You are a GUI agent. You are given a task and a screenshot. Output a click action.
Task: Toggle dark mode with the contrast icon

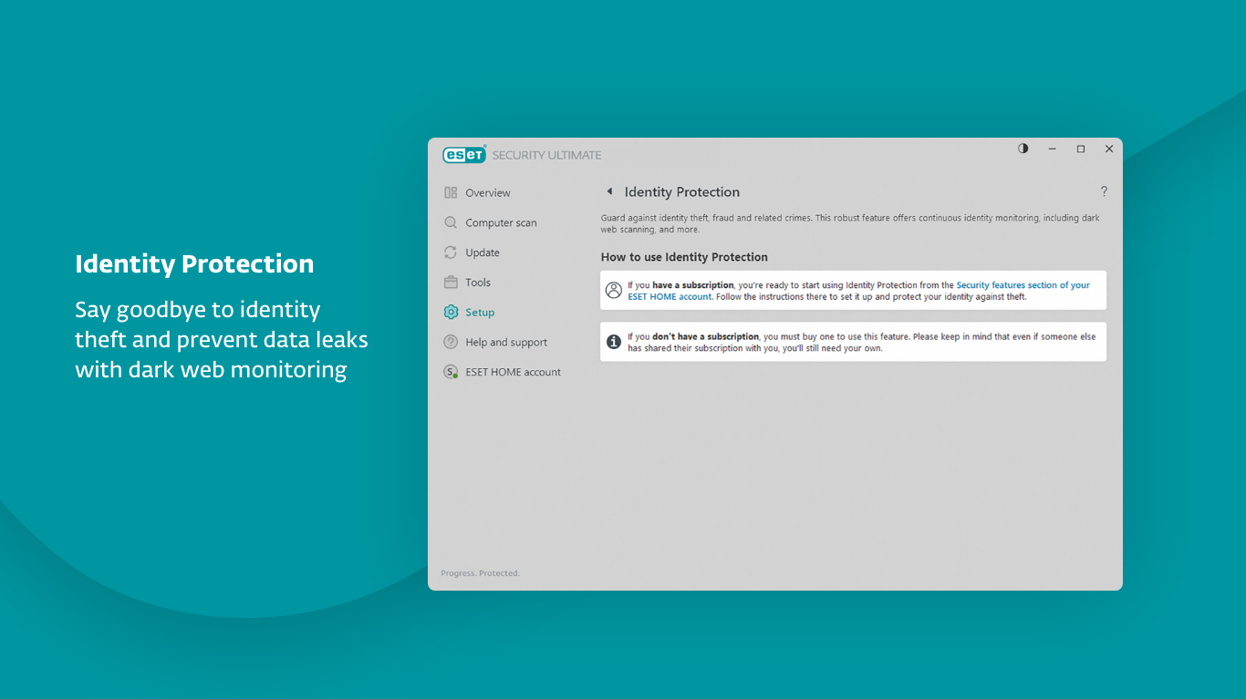(1023, 148)
